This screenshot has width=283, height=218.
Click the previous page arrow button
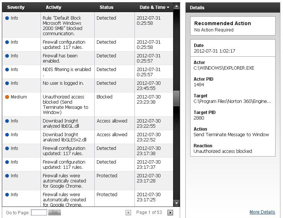coord(128,212)
